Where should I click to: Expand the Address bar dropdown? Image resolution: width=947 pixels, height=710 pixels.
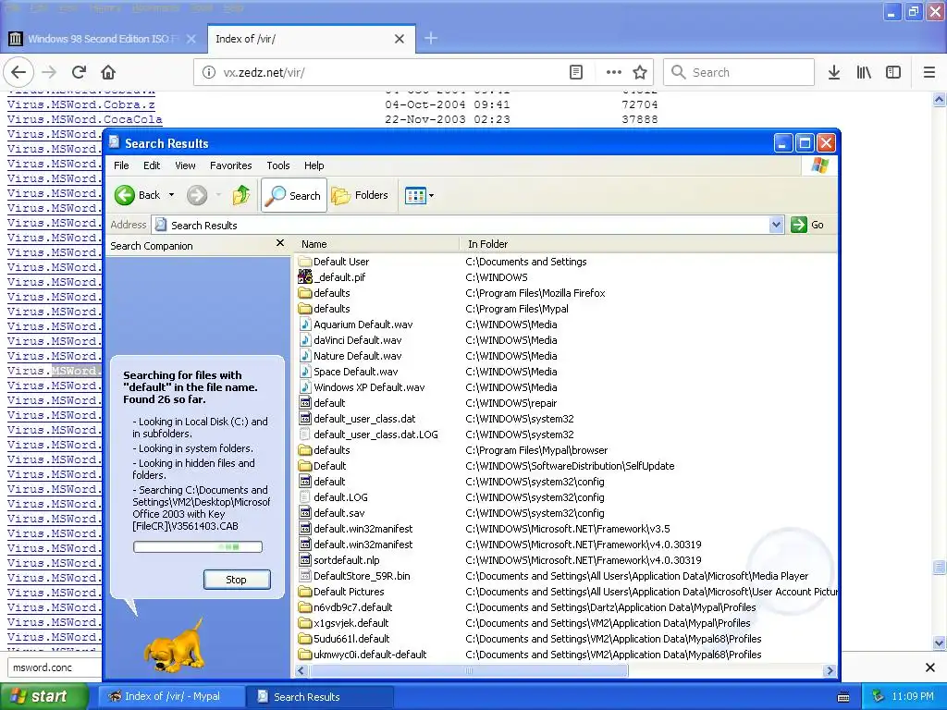[x=776, y=226]
